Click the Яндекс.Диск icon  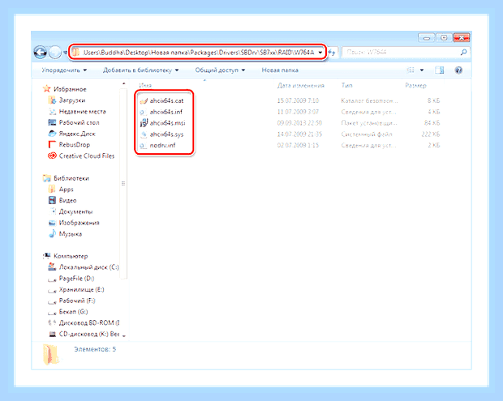click(x=52, y=134)
